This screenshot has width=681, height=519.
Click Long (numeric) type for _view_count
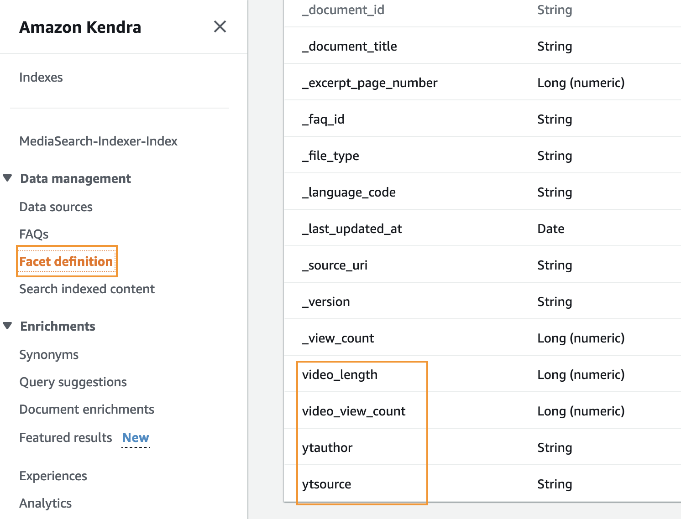coord(581,338)
